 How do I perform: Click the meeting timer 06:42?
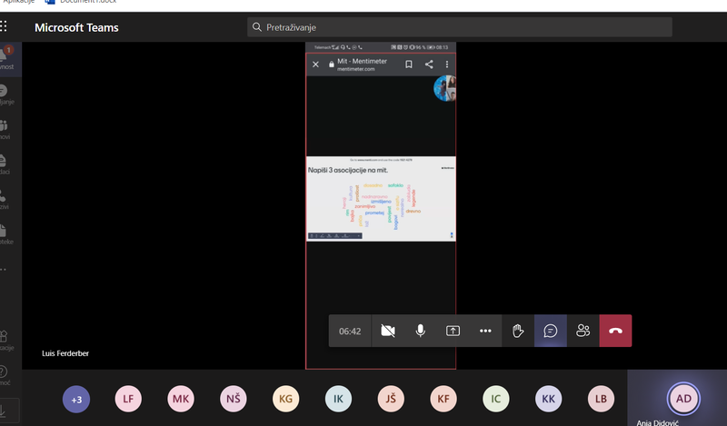pos(350,331)
